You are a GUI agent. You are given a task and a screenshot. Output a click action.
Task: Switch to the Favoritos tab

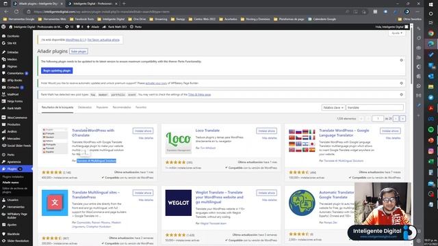[141, 107]
